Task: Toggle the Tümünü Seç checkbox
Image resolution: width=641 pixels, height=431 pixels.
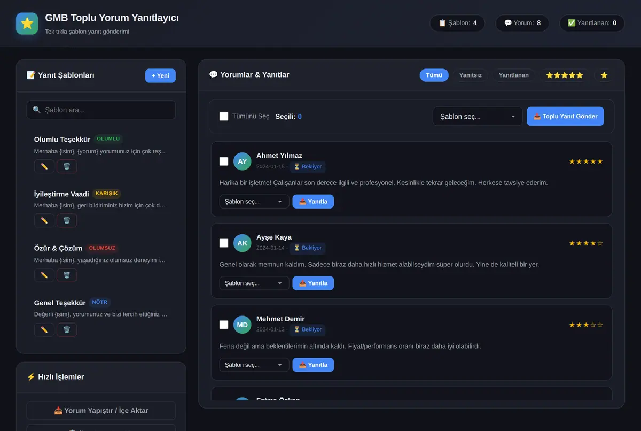Action: pyautogui.click(x=224, y=116)
